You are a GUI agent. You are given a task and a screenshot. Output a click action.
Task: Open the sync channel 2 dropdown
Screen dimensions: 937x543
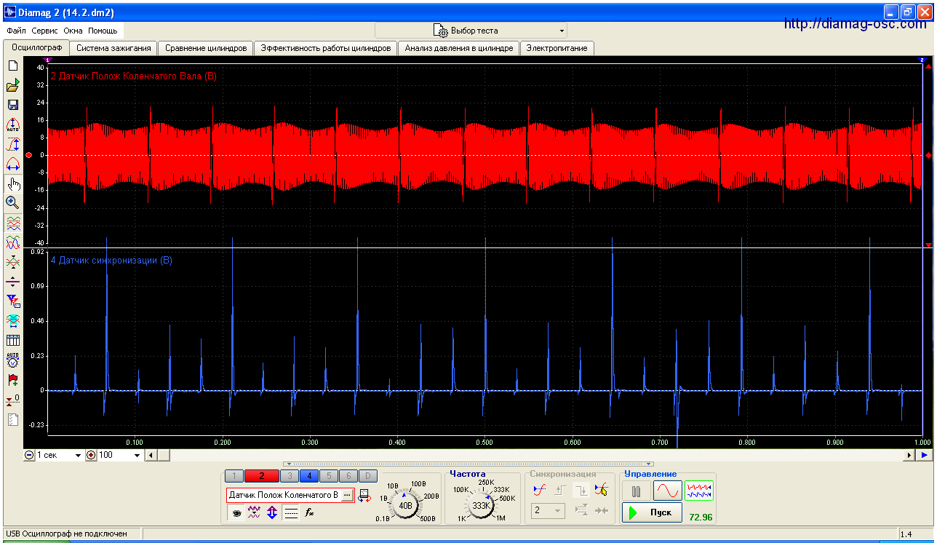pyautogui.click(x=548, y=511)
